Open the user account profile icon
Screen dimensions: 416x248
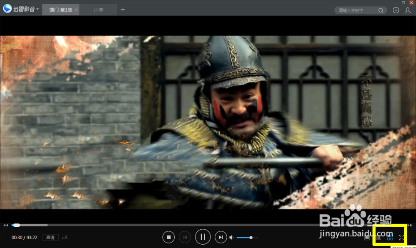408,10
